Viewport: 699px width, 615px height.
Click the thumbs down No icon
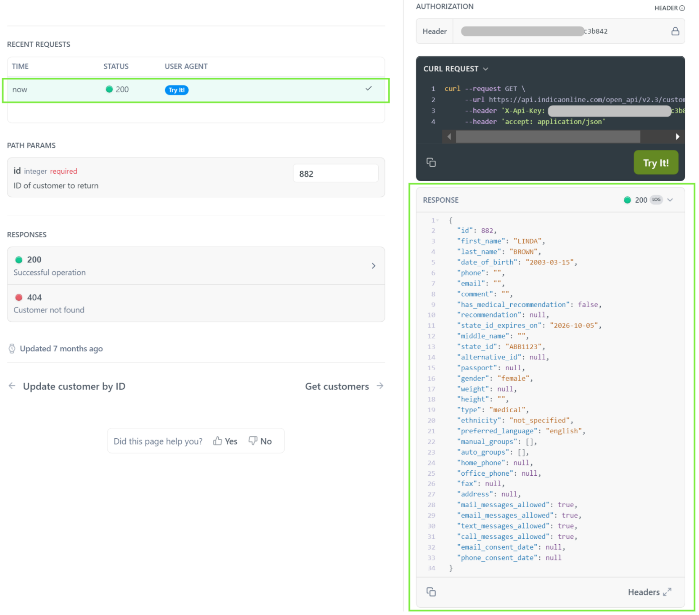(253, 441)
